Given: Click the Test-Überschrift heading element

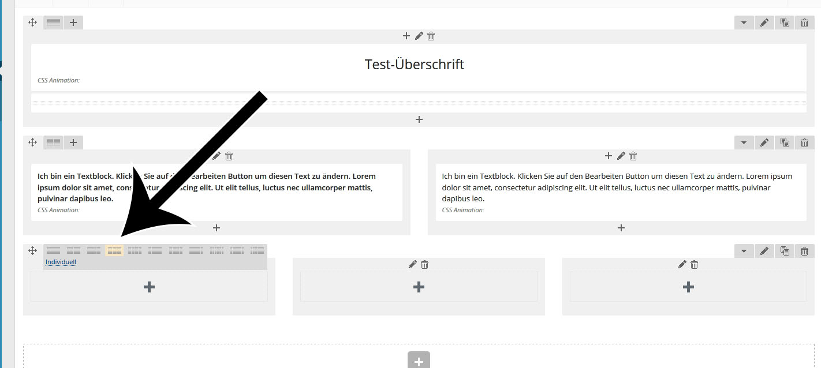Looking at the screenshot, I should (414, 65).
